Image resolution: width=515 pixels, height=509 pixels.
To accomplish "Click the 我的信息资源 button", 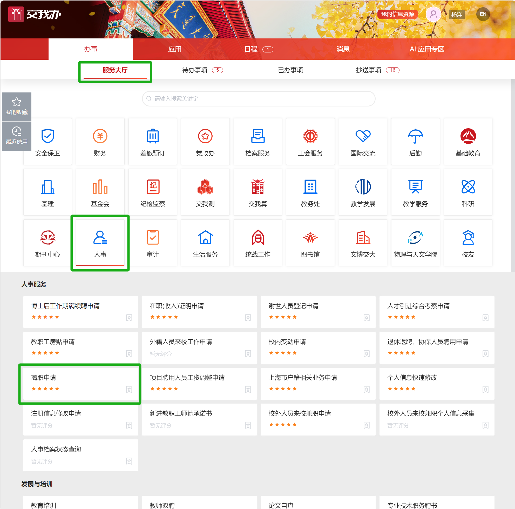I will (397, 14).
